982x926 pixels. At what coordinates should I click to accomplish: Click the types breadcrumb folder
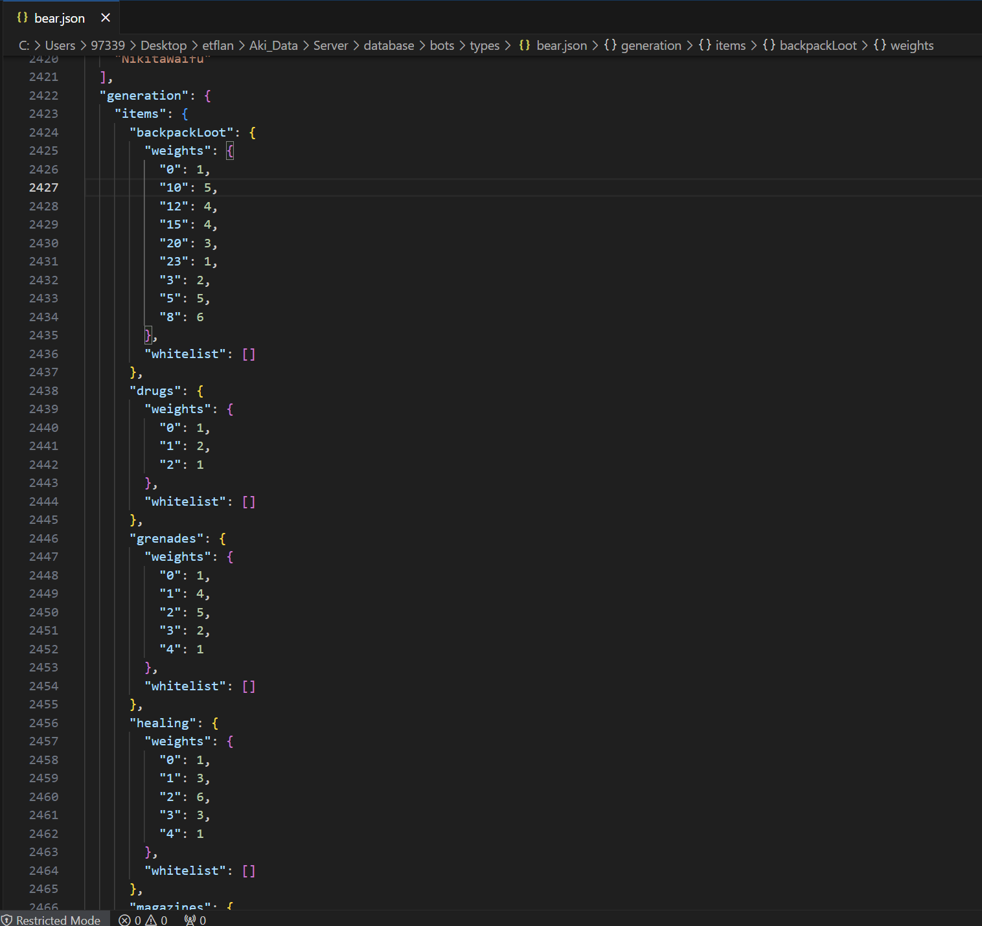[484, 45]
